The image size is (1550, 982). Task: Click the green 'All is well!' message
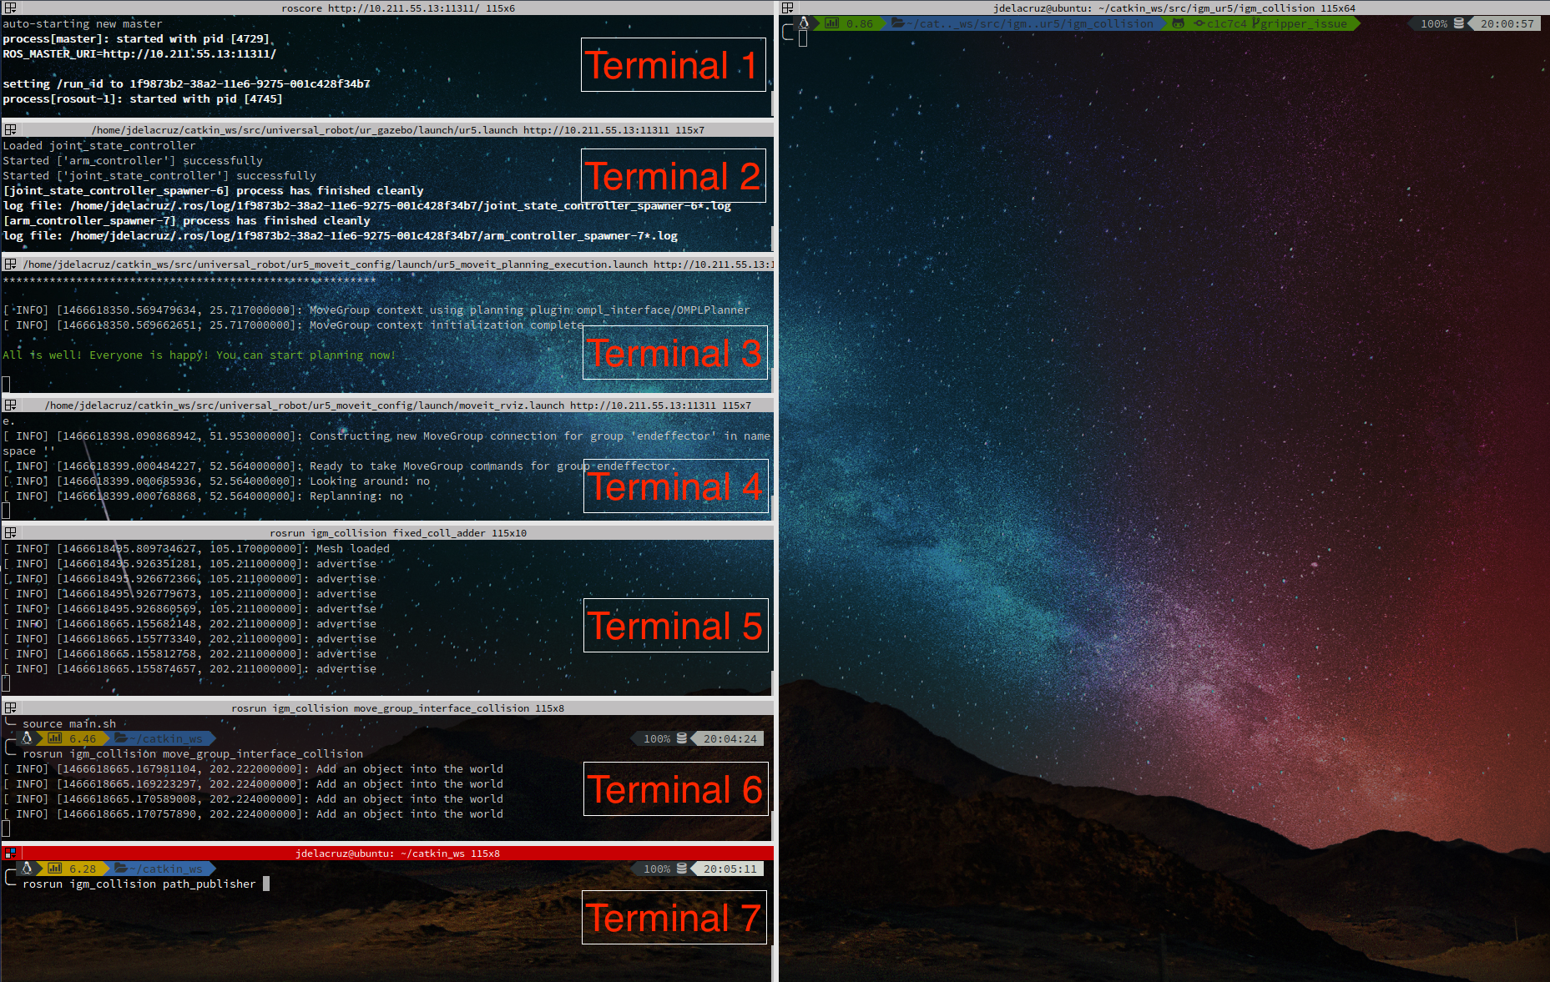199,355
